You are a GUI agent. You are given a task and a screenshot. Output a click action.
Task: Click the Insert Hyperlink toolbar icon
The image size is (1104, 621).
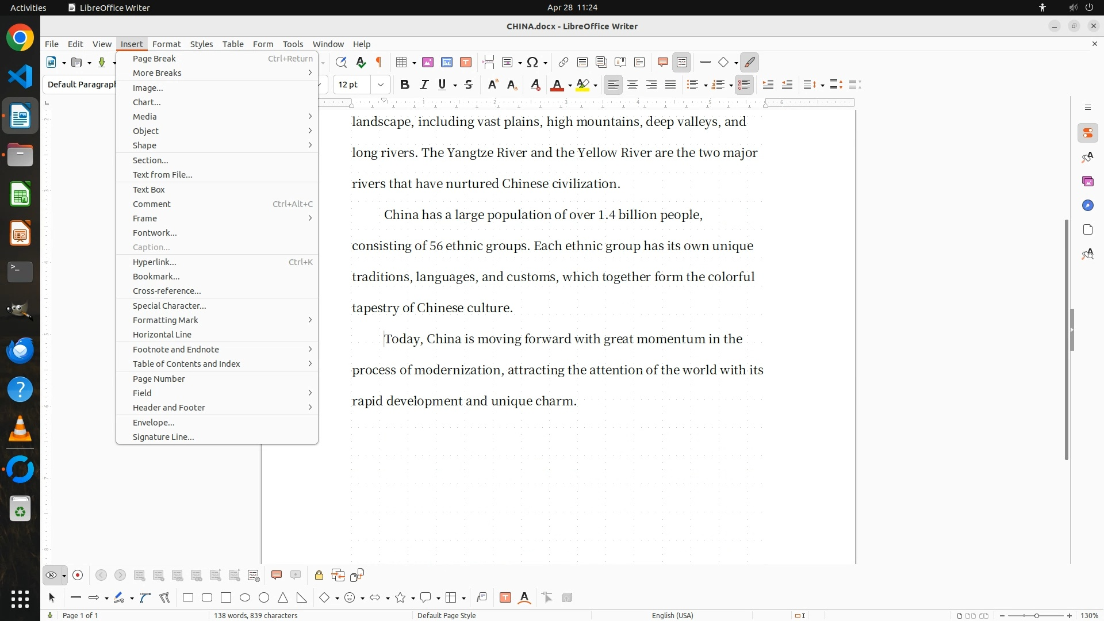coord(563,62)
